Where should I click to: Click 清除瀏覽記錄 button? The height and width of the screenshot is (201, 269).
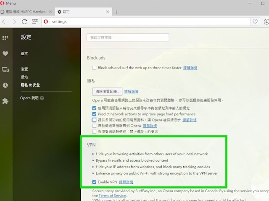pos(107,91)
